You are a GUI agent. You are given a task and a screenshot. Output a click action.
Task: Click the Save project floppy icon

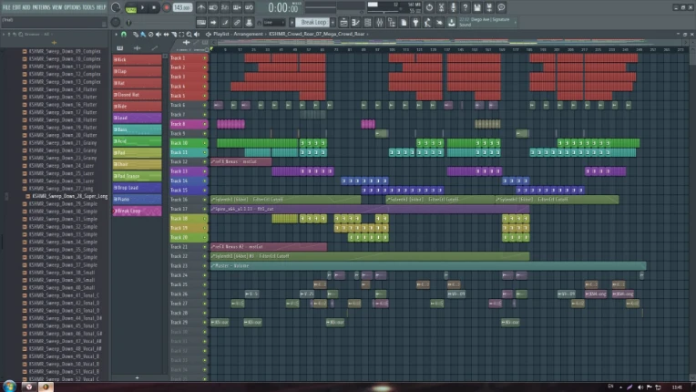click(477, 7)
